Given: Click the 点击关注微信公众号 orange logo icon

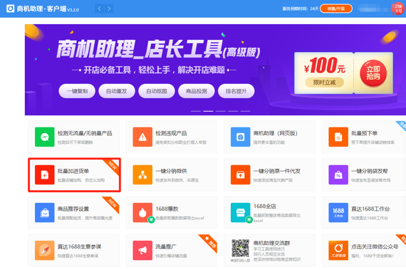Looking at the screenshot, I should tap(338, 250).
